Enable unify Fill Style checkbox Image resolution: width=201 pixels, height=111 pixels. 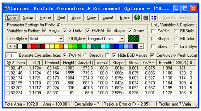tap(176, 31)
